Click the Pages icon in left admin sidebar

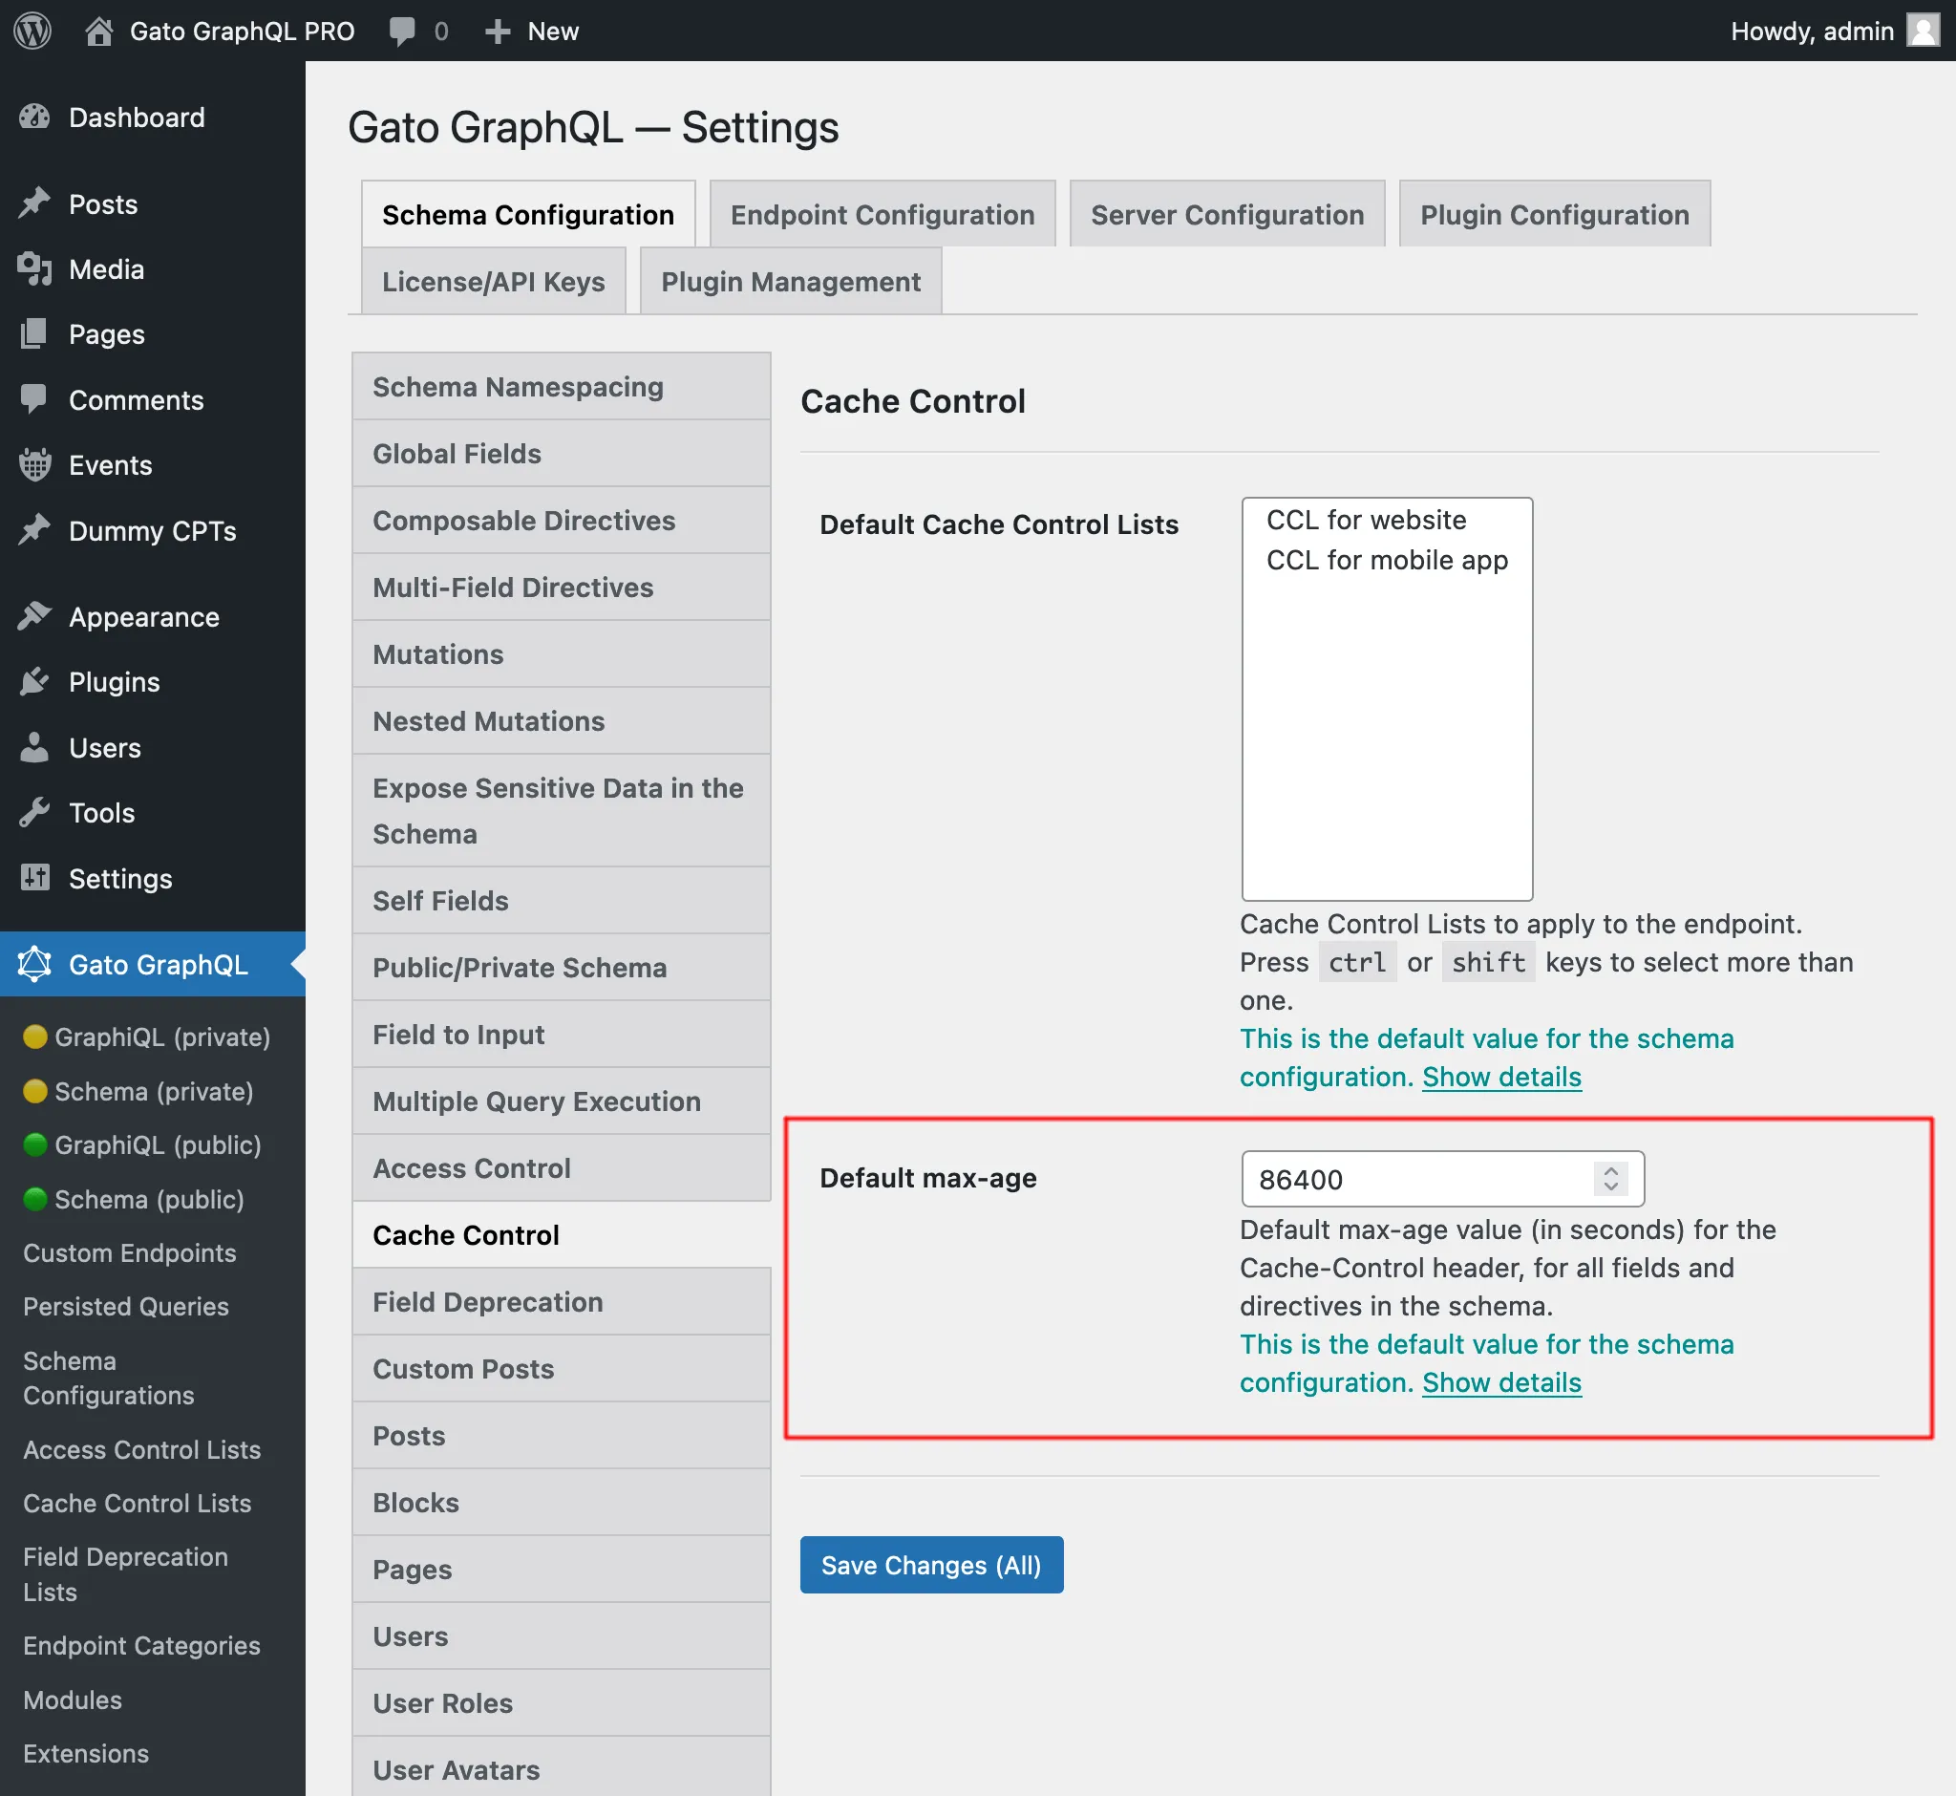pyautogui.click(x=34, y=334)
